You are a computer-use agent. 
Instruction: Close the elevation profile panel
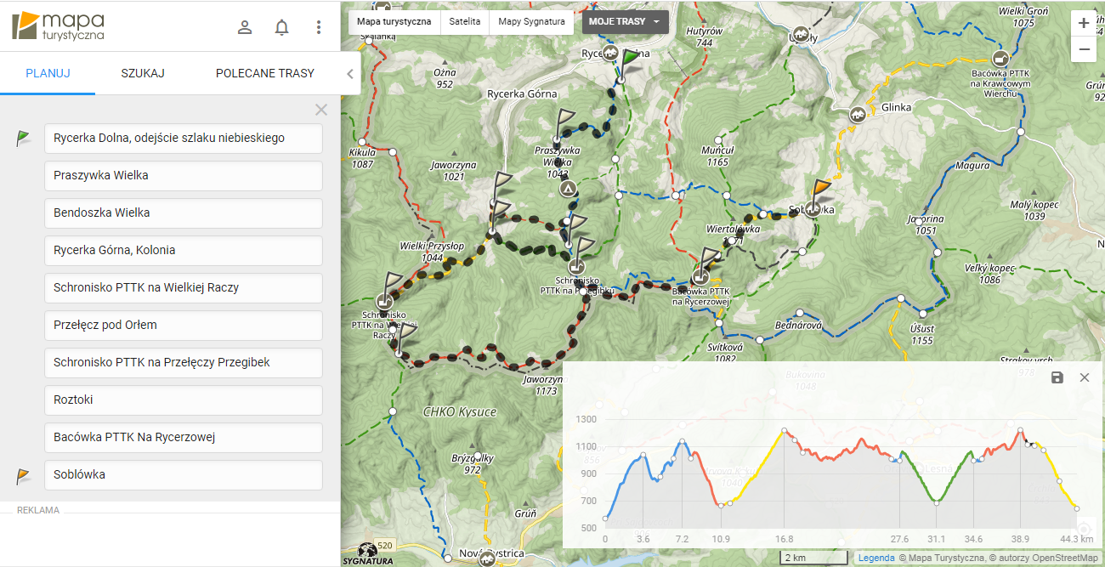[x=1085, y=377]
